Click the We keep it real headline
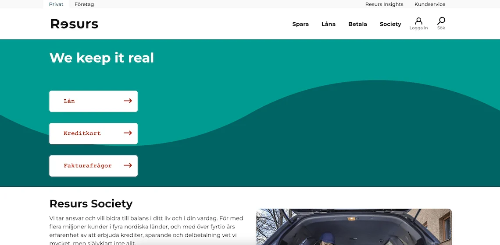 tap(102, 58)
